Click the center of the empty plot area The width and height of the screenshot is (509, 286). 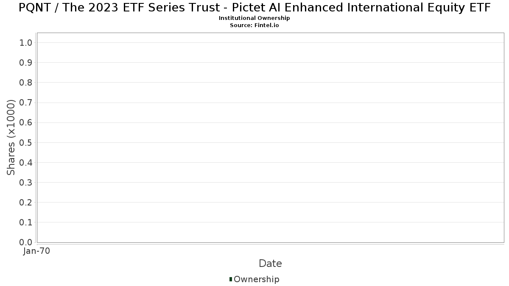coord(270,138)
